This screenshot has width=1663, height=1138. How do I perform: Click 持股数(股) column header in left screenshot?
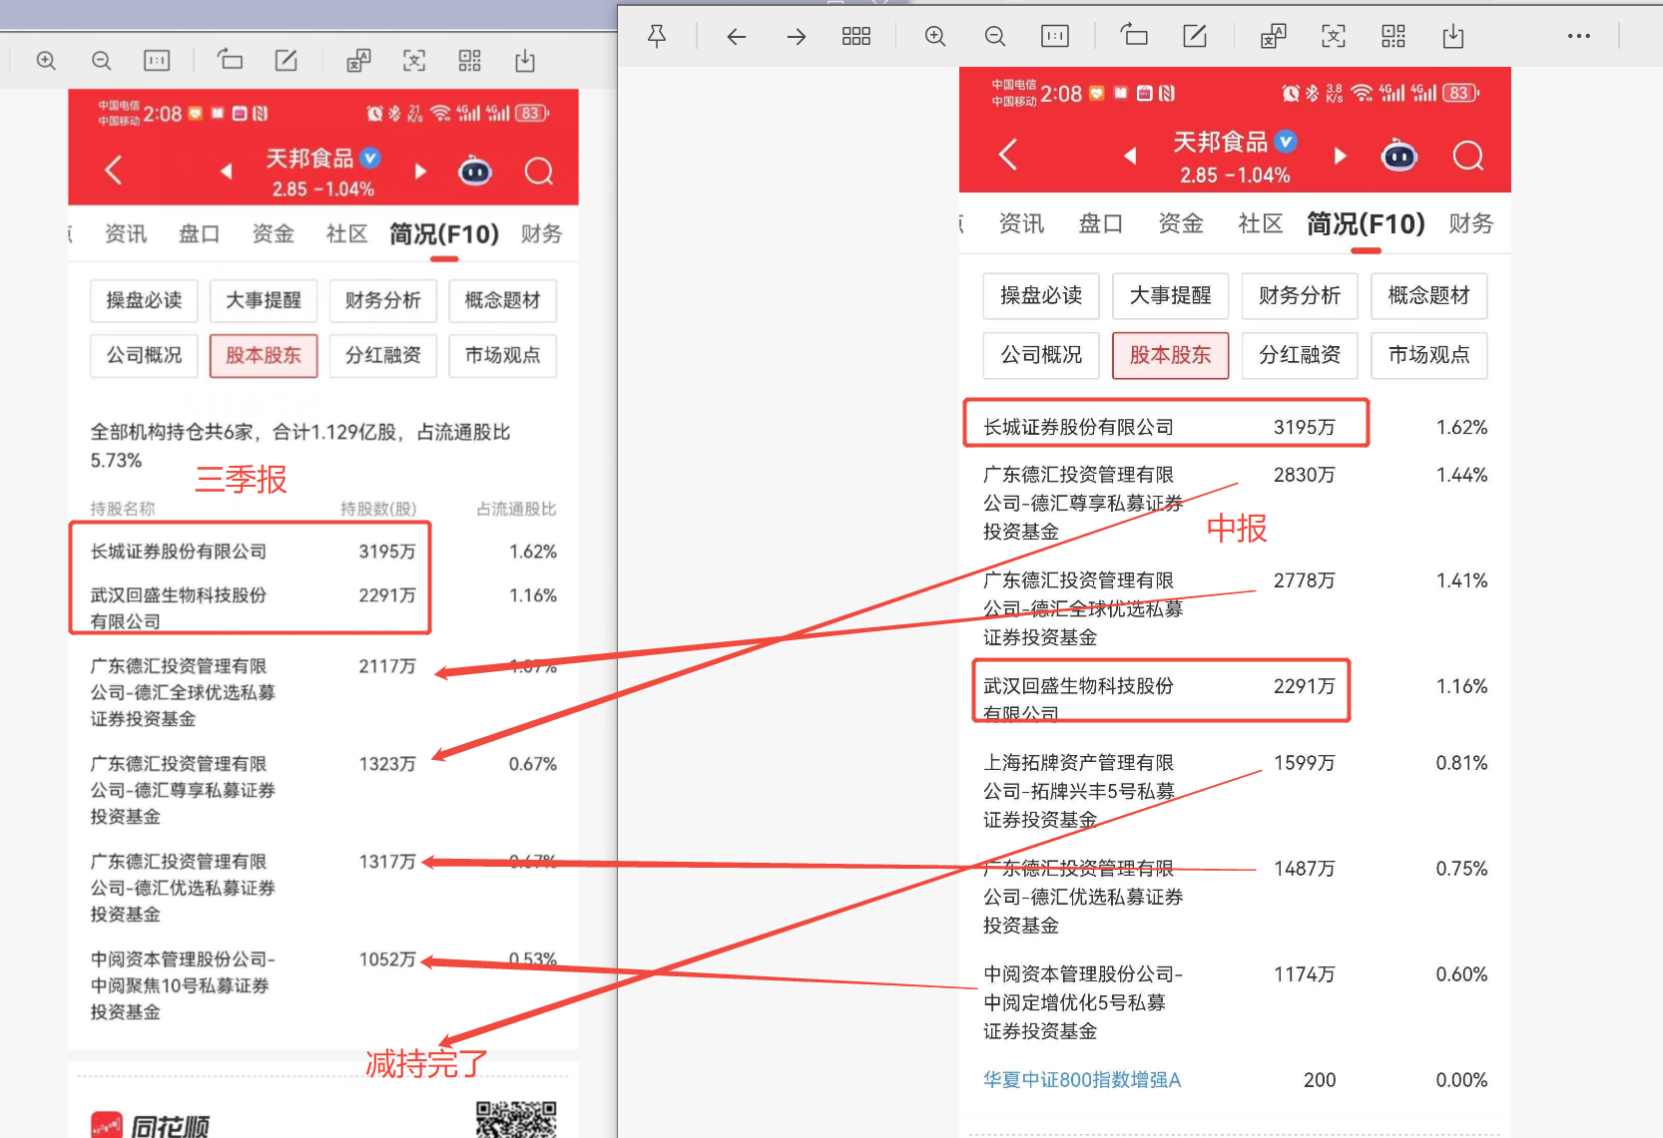click(x=378, y=509)
